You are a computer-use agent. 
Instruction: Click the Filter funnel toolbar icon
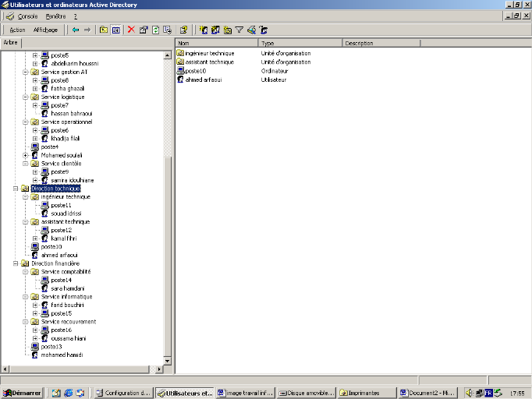pyautogui.click(x=239, y=30)
